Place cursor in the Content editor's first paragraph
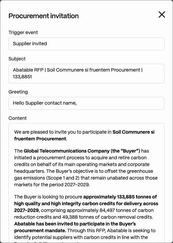The width and height of the screenshot is (173, 243). (x=84, y=135)
